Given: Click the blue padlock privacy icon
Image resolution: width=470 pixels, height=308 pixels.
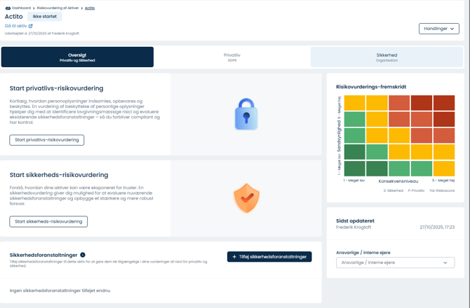Looking at the screenshot, I should [x=246, y=114].
